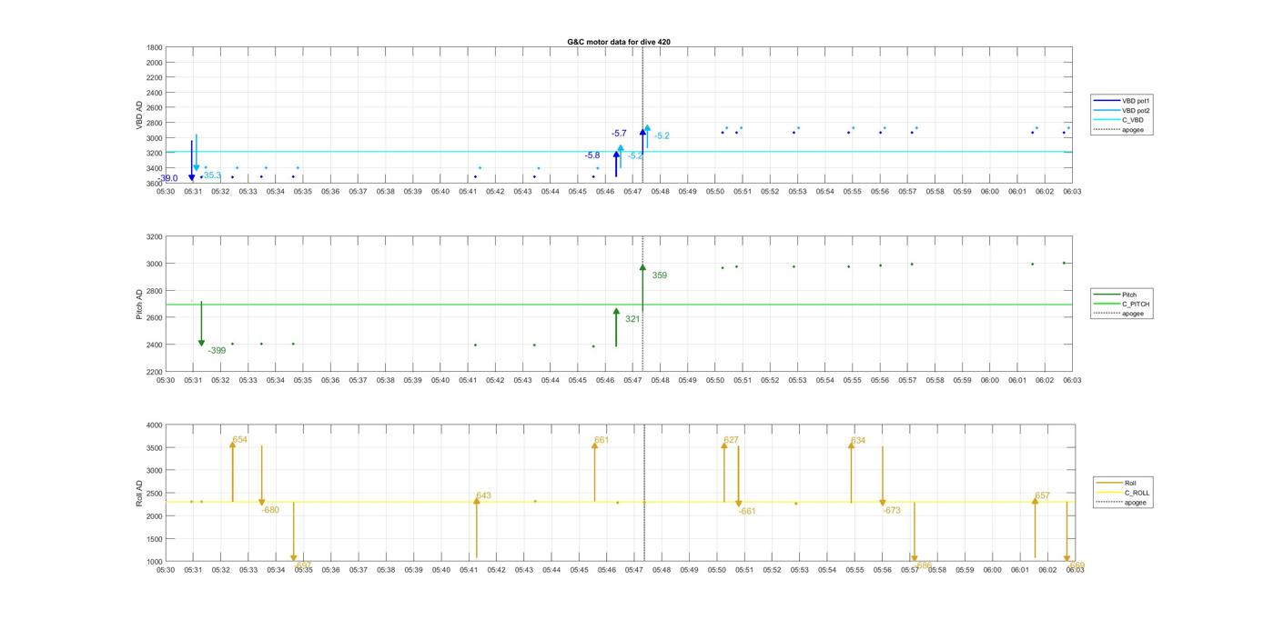Click the 'Pitch AD' y-axis label
The image size is (1274, 630).
139,305
